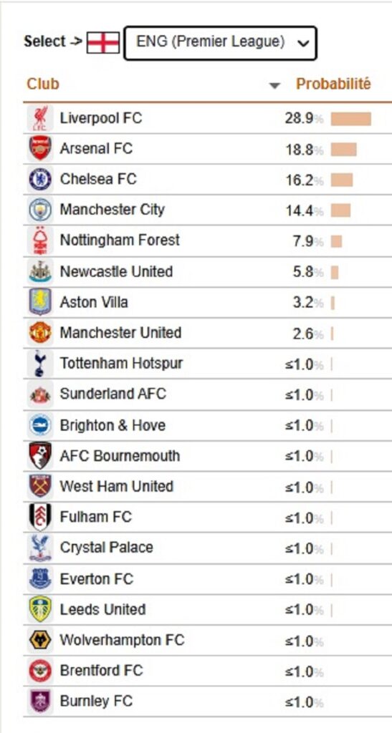This screenshot has width=392, height=733.
Task: Click the Chelsea FC badge icon
Action: coord(40,180)
